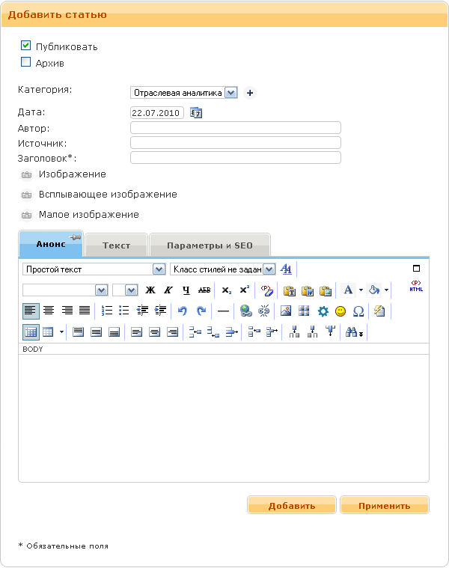Viewport: 449px width, 568px height.
Task: Open the font color picker
Action: point(348,290)
